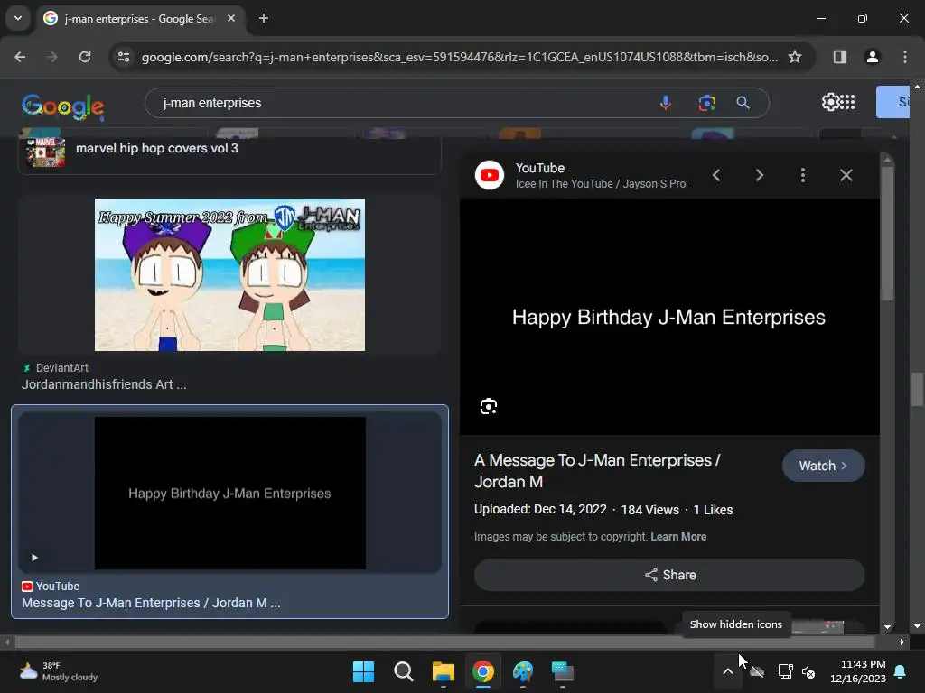View site information in the address bar
The width and height of the screenshot is (925, 693).
tap(124, 57)
